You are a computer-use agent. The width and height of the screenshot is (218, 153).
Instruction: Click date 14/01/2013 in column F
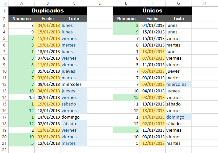click(153, 117)
